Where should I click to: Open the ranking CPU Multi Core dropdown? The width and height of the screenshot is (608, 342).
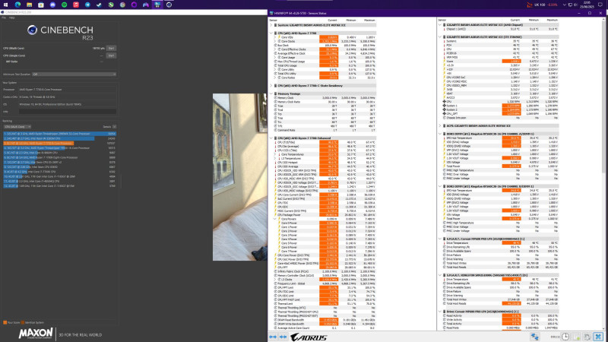[17, 127]
